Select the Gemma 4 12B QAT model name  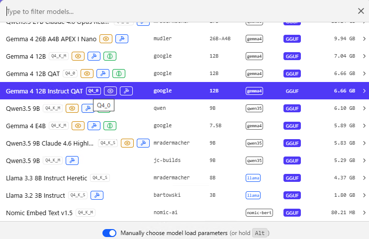point(33,74)
